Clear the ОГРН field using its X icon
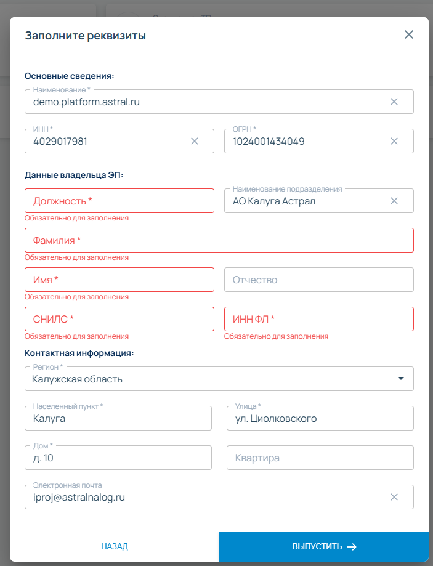This screenshot has height=566, width=433. 394,141
